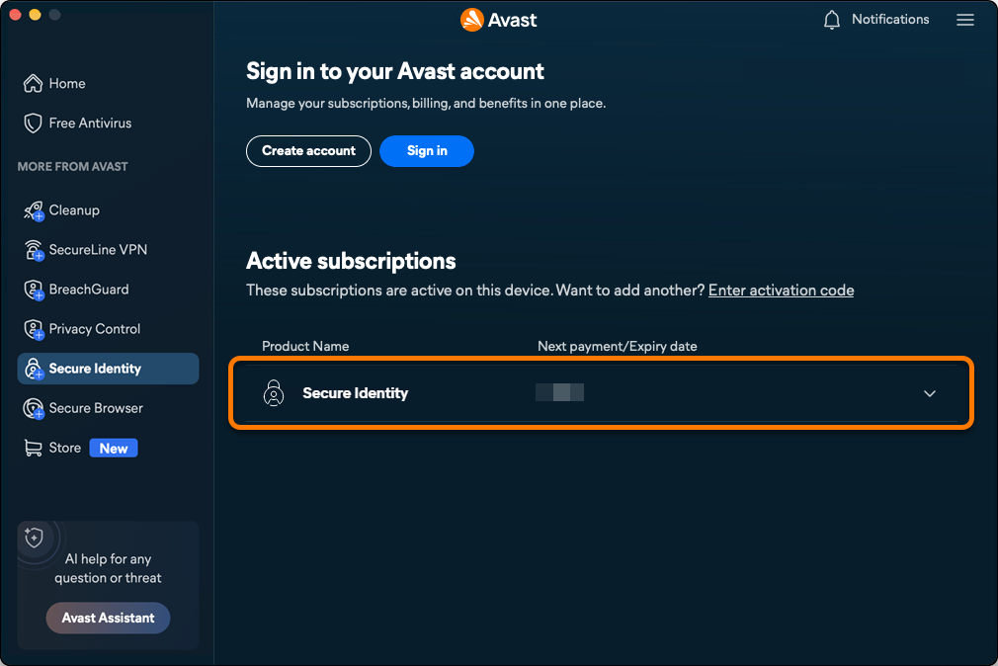Click the New badge beside Store
The image size is (998, 666).
[114, 449]
